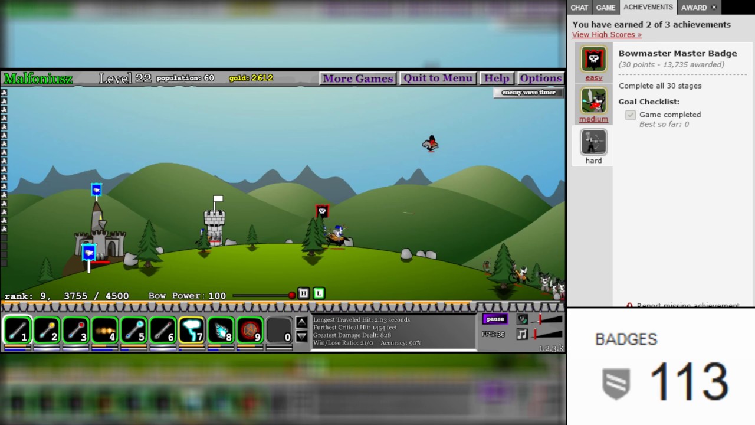Click the black skull enemy flag
Image resolution: width=755 pixels, height=425 pixels.
coord(322,211)
